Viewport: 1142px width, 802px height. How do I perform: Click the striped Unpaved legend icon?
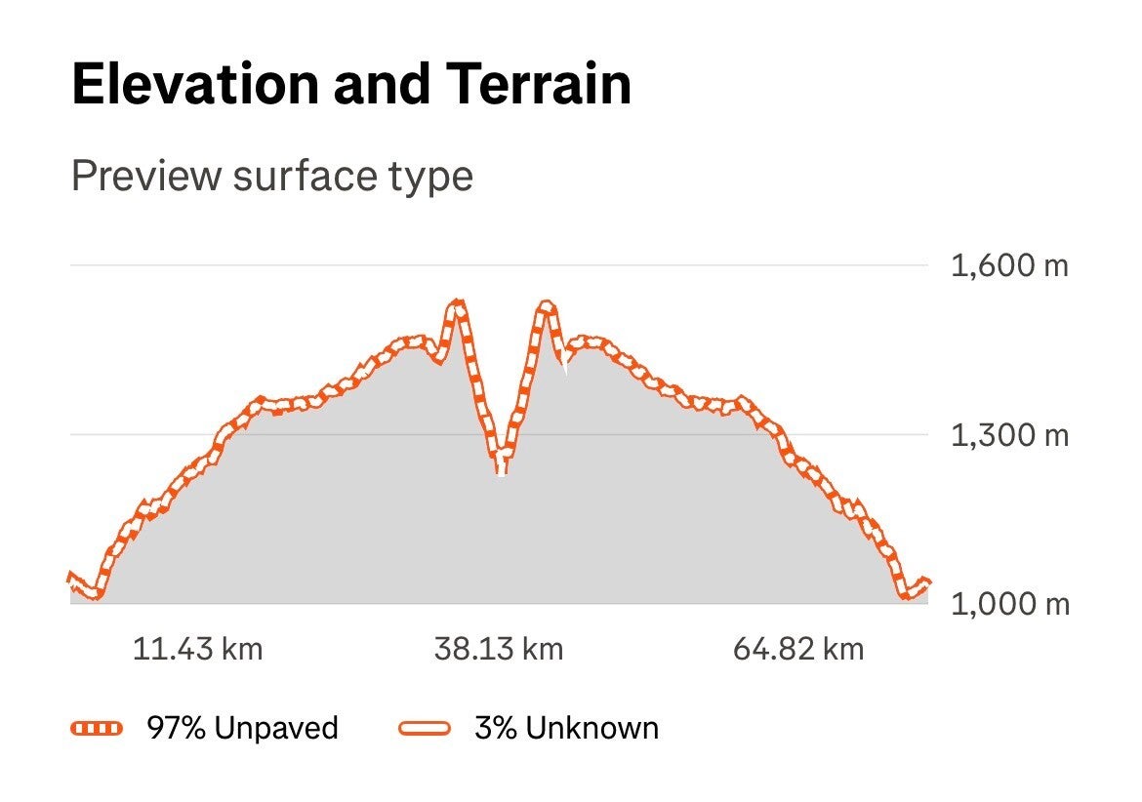coord(97,728)
